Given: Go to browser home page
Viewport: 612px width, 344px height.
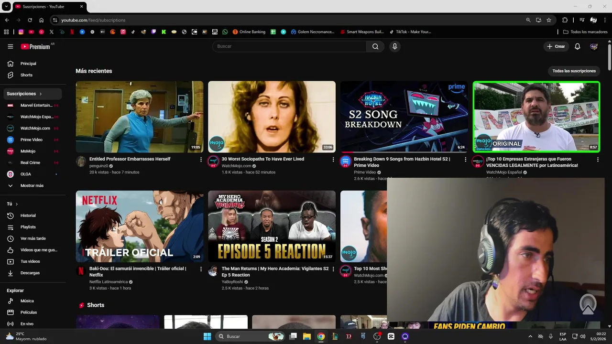Looking at the screenshot, I should click(x=42, y=20).
